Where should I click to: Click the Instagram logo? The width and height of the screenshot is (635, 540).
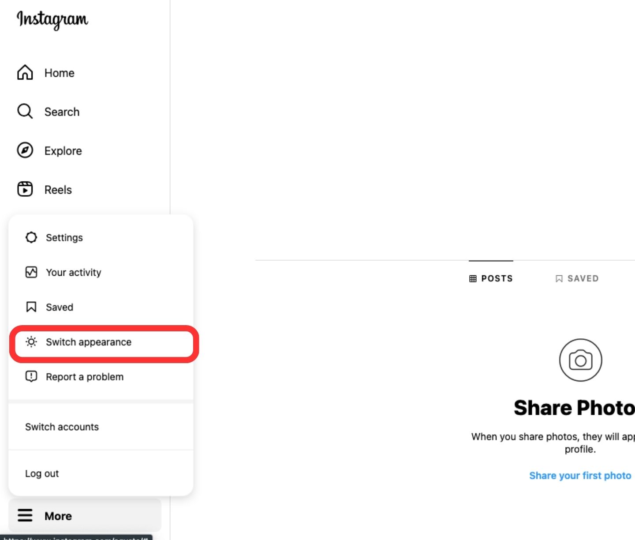(x=52, y=19)
